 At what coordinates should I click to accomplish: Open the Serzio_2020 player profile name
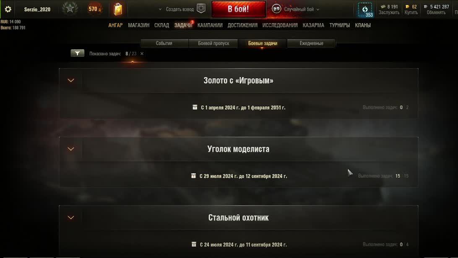click(37, 9)
